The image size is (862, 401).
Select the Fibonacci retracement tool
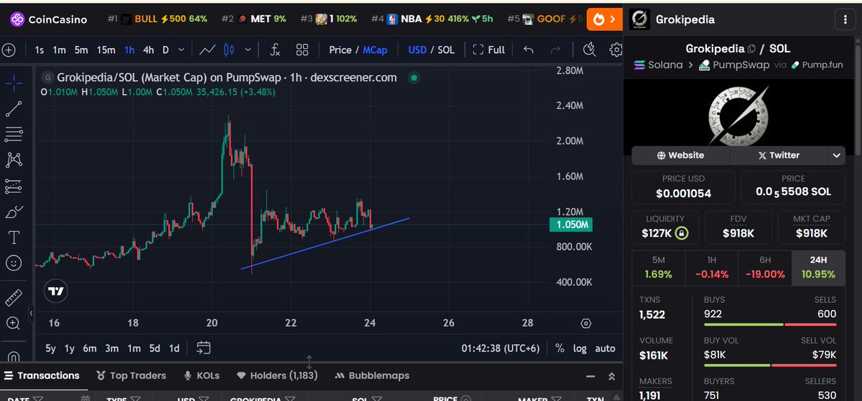pyautogui.click(x=14, y=134)
